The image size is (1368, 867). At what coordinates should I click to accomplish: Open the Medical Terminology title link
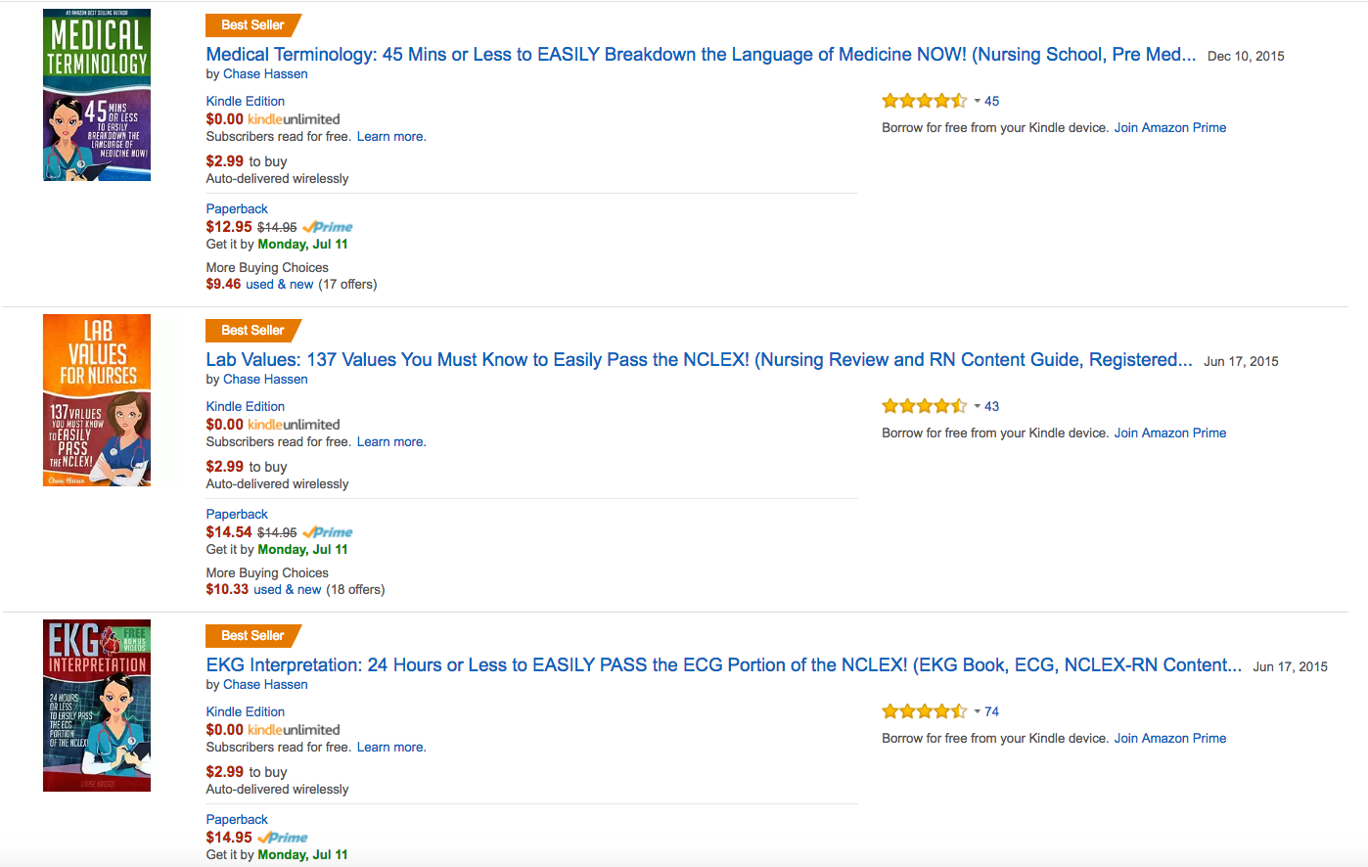coord(701,55)
